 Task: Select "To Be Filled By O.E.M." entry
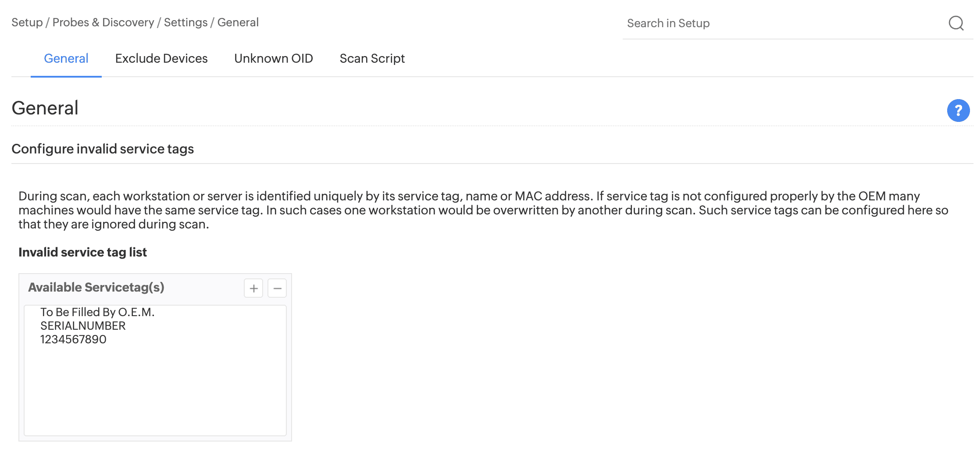click(x=97, y=312)
